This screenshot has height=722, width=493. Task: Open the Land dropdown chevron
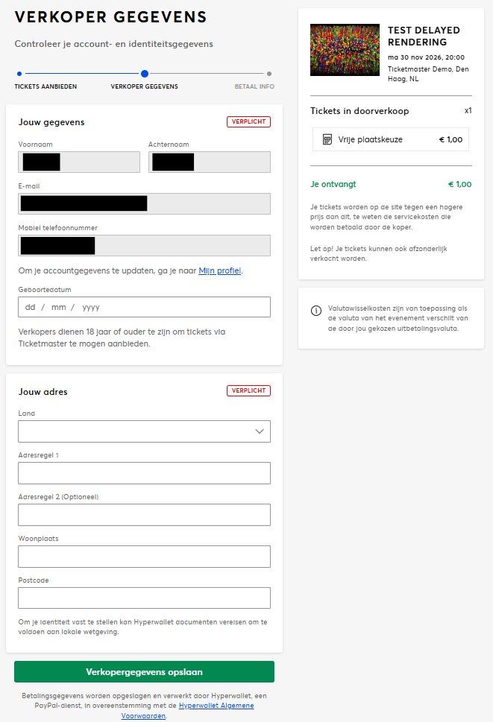point(260,431)
